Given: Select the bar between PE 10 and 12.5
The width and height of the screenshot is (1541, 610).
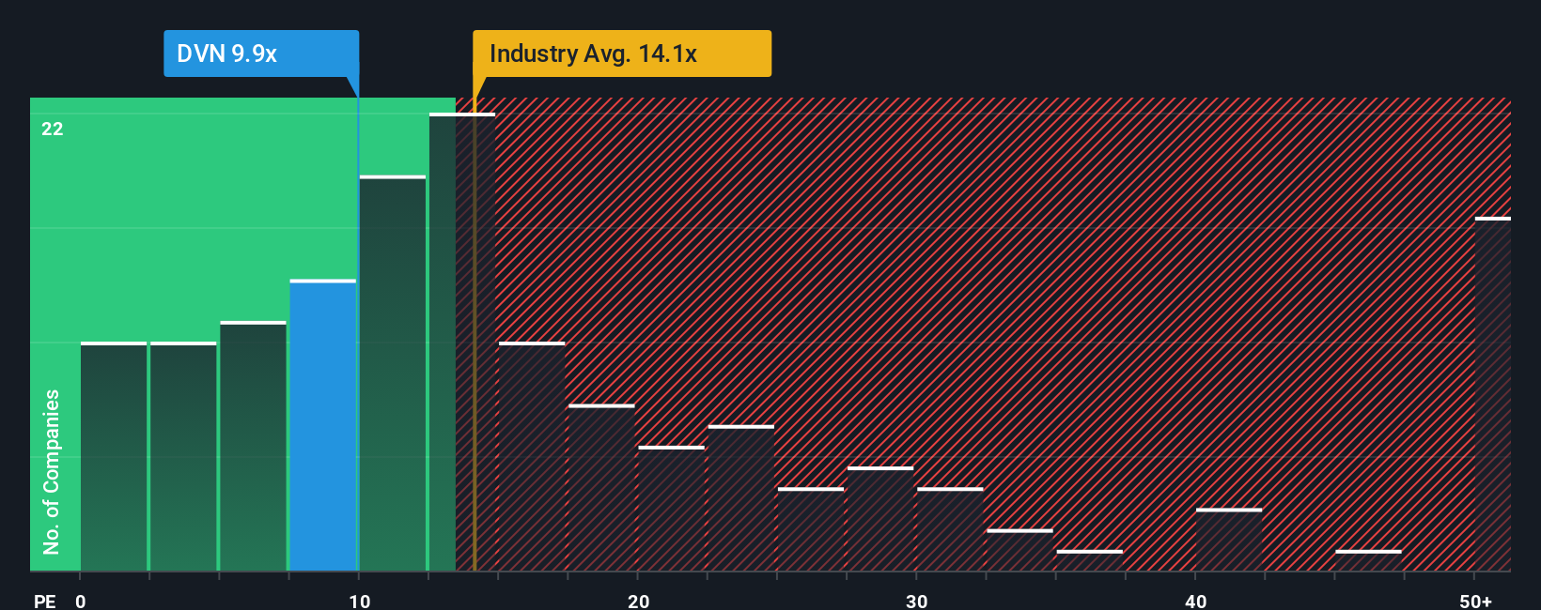Looking at the screenshot, I should [x=392, y=374].
